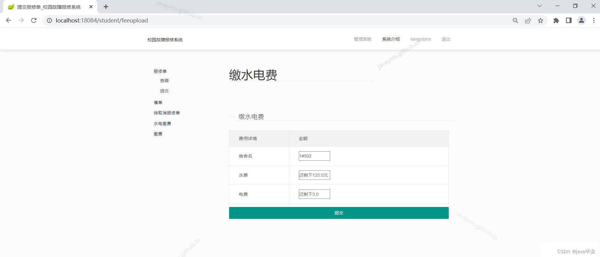
Task: Click the 水费 row label
Action: coord(243,175)
